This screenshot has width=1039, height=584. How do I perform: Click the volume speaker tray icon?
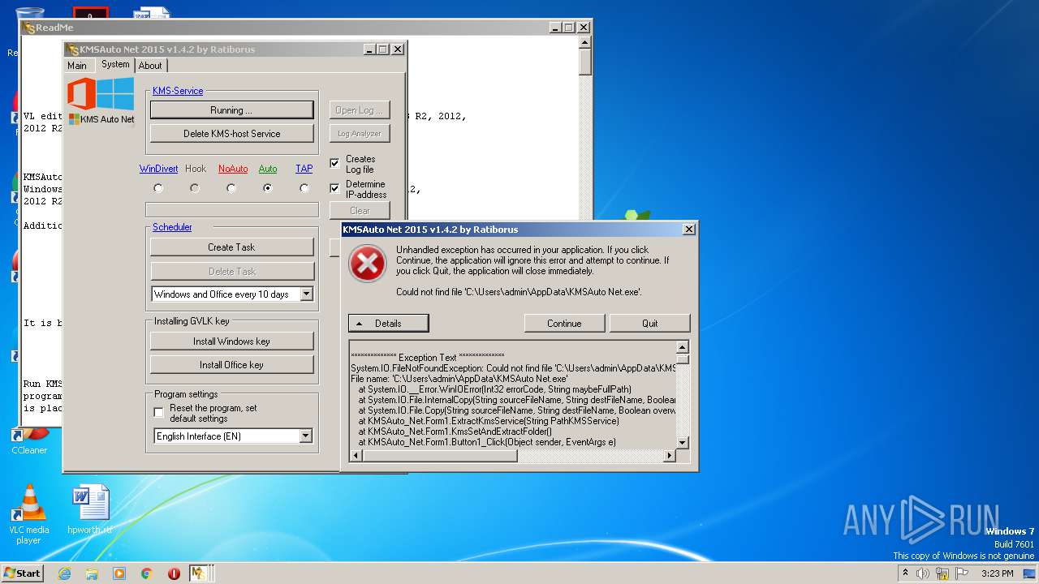(923, 573)
